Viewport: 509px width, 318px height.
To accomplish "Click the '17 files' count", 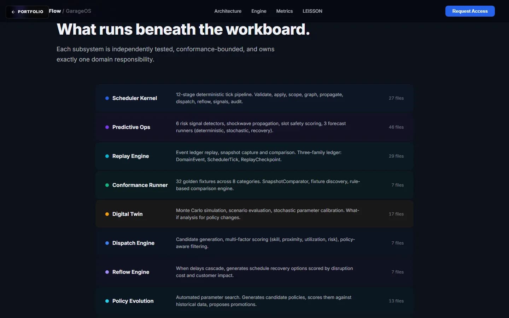I will pyautogui.click(x=396, y=214).
